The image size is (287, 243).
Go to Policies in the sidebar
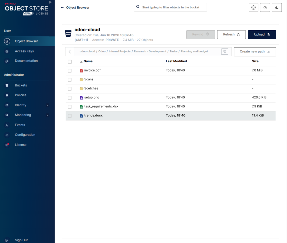21,95
